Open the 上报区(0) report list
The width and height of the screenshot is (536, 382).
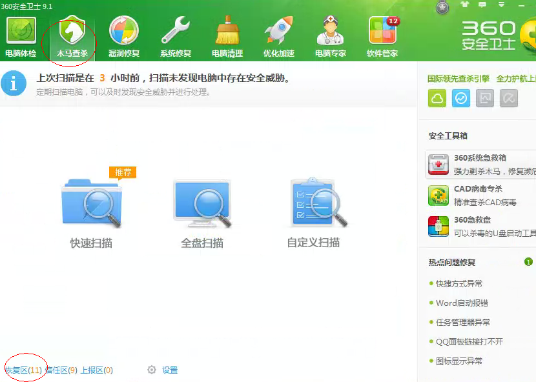pos(96,370)
